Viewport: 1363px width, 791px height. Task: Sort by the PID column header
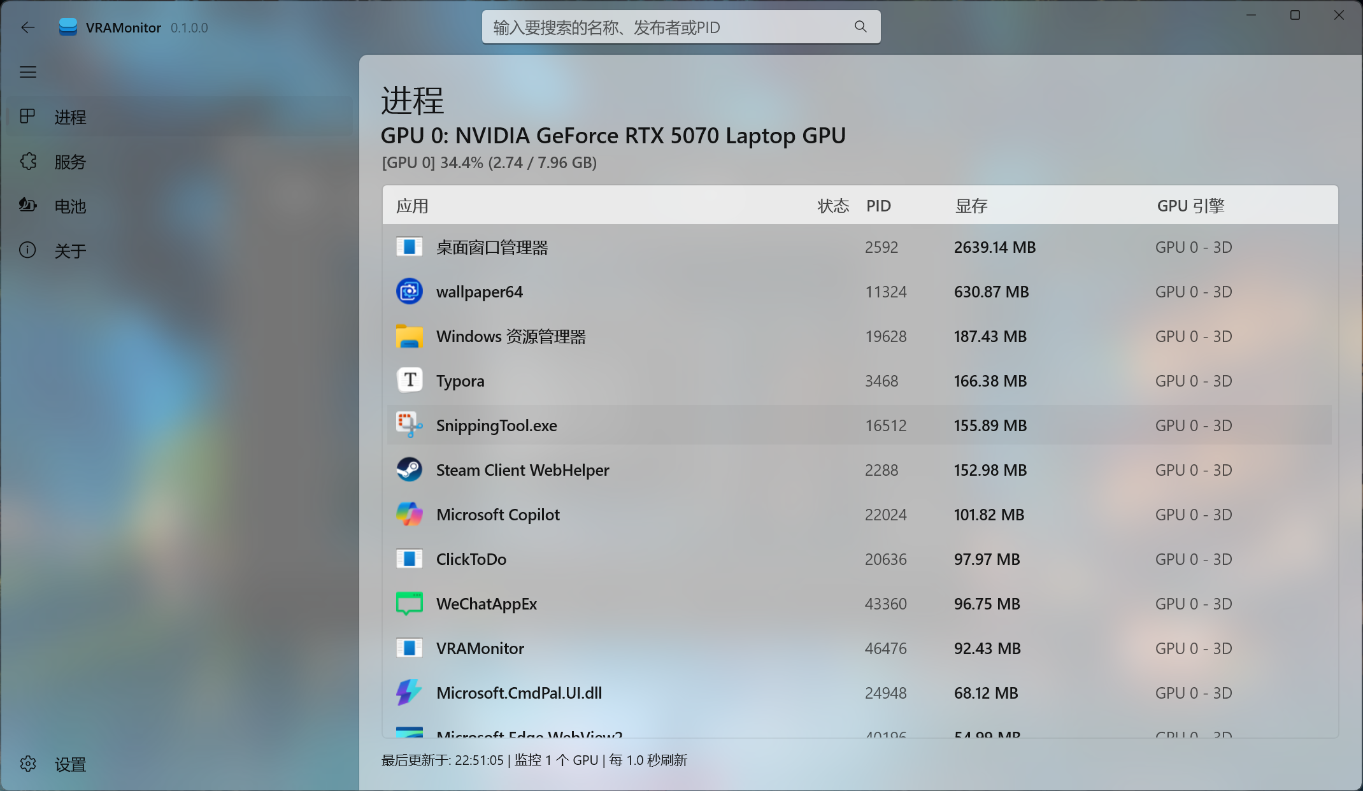(878, 206)
